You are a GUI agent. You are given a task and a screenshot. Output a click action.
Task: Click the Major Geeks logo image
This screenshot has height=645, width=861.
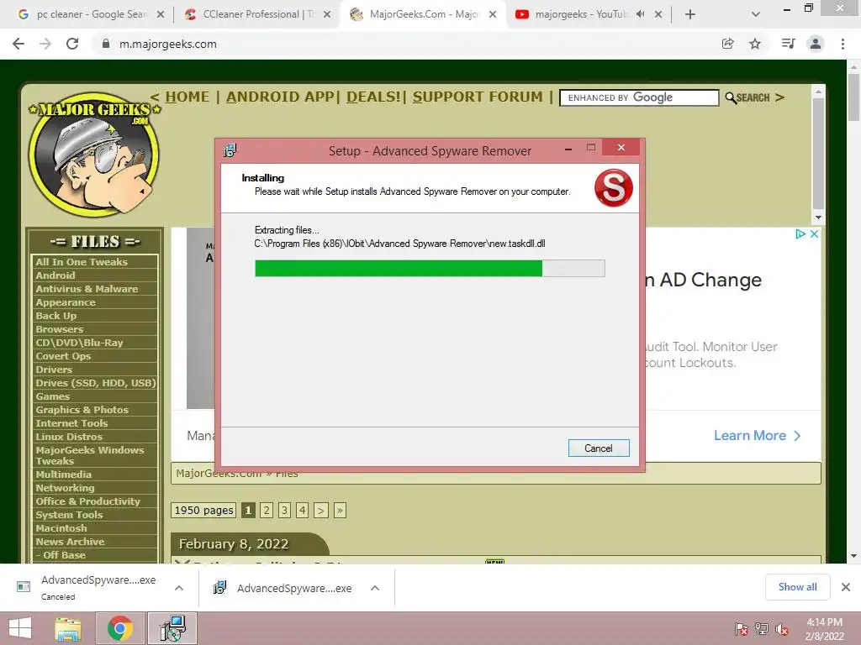(94, 155)
